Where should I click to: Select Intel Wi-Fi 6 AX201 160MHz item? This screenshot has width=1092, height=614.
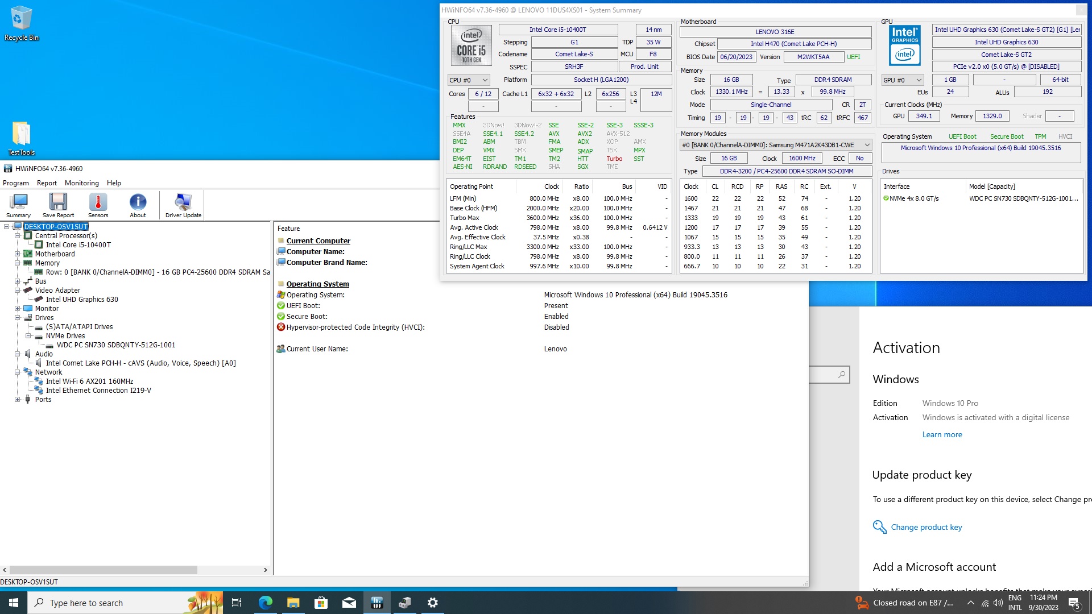(x=90, y=381)
